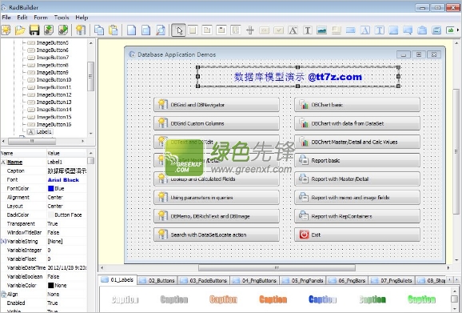Select the blue A label component icon

point(364,30)
